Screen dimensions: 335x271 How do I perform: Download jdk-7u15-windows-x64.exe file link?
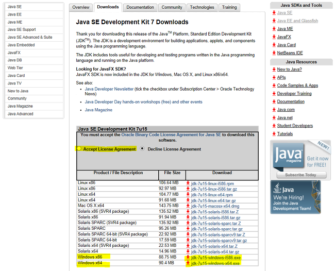pyautogui.click(x=215, y=263)
